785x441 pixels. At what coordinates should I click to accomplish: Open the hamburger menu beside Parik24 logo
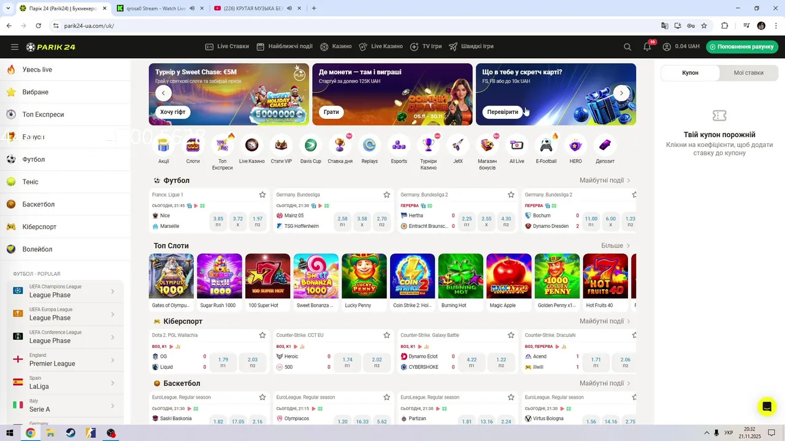(14, 47)
